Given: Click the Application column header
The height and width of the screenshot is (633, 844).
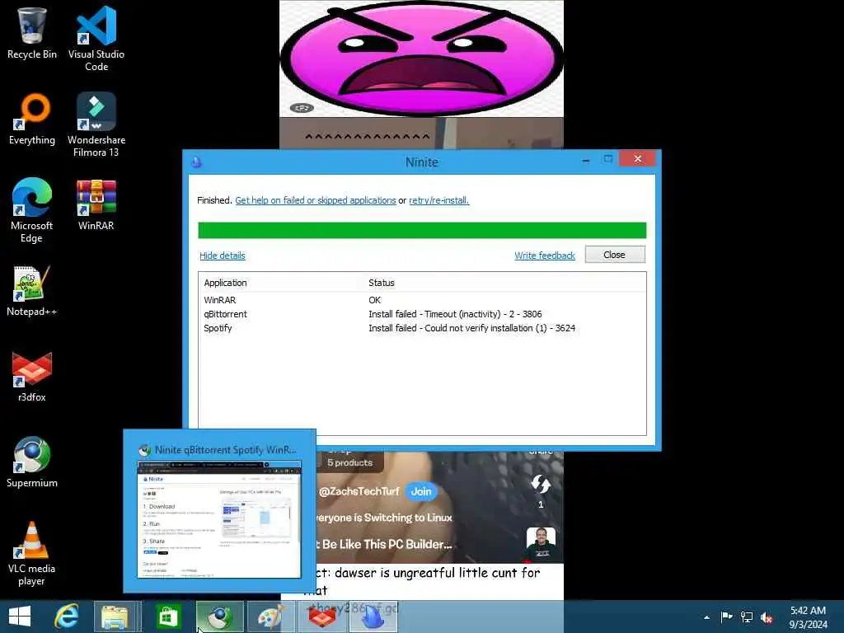Looking at the screenshot, I should click(225, 283).
